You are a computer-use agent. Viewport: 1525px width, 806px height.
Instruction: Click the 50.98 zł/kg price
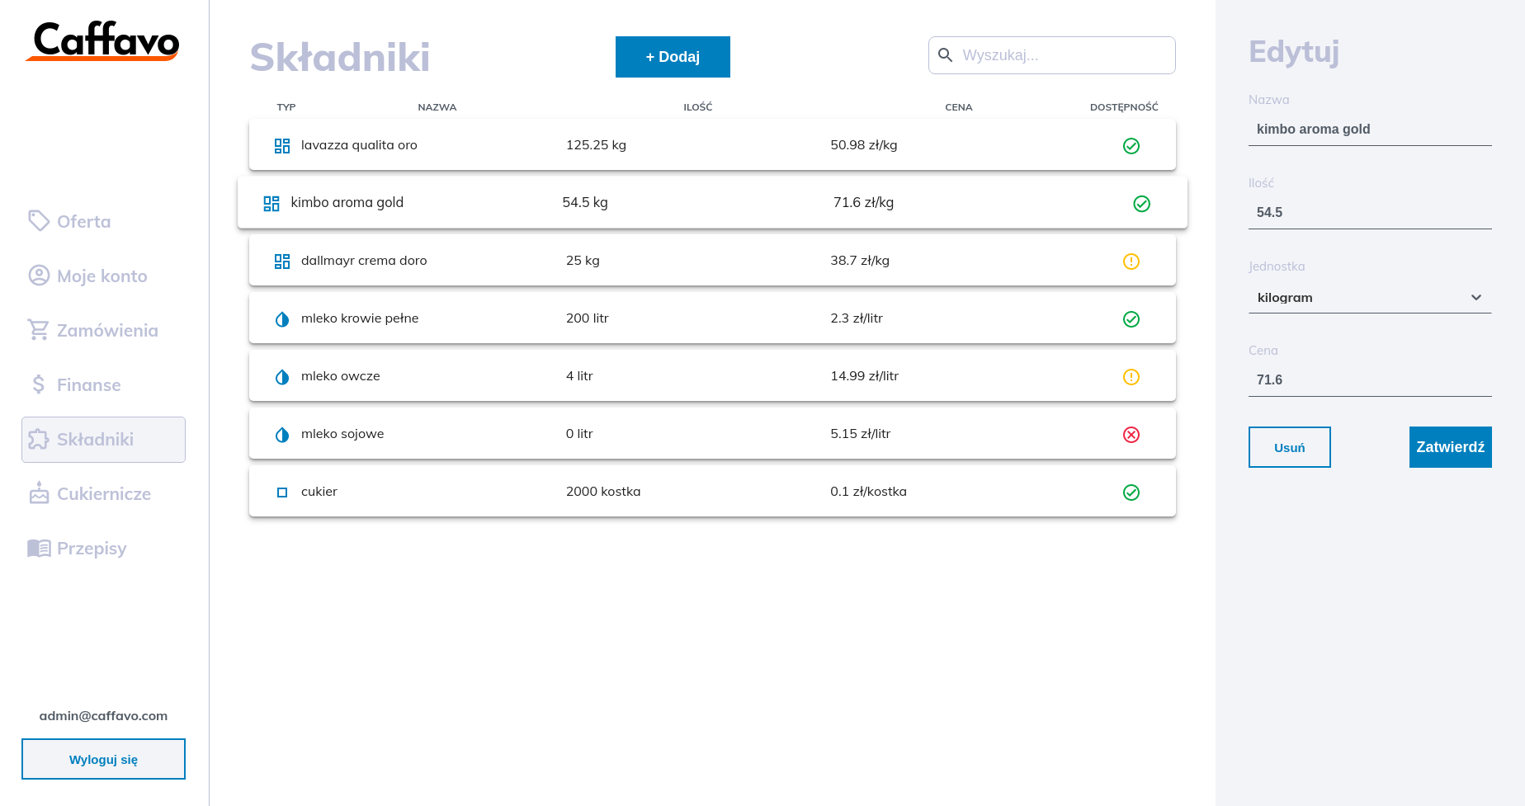coord(864,145)
